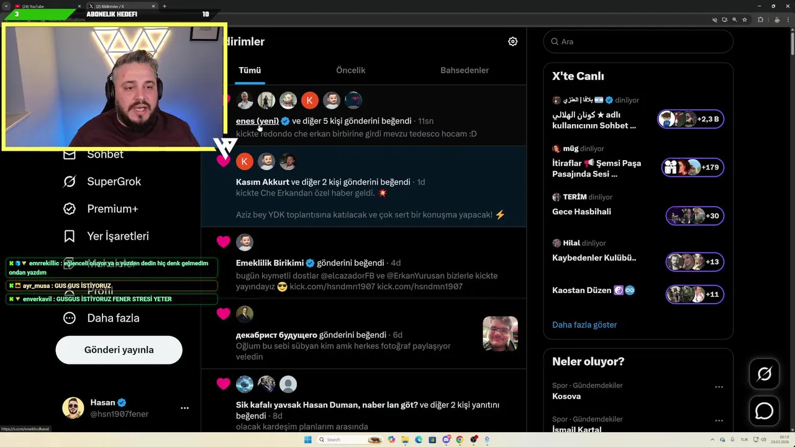795x447 pixels.
Task: Click three-dot menu beside Hasan account
Action: pyautogui.click(x=184, y=408)
